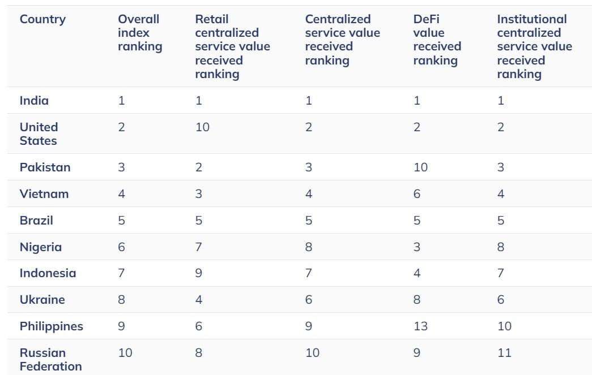Click the Russian Federation country cell
592x375 pixels.
[50, 360]
